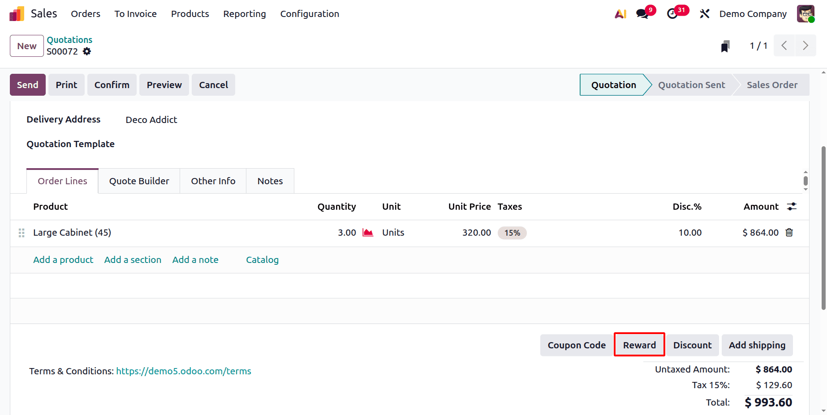The width and height of the screenshot is (827, 415).
Task: Open your user avatar menu
Action: [x=805, y=14]
